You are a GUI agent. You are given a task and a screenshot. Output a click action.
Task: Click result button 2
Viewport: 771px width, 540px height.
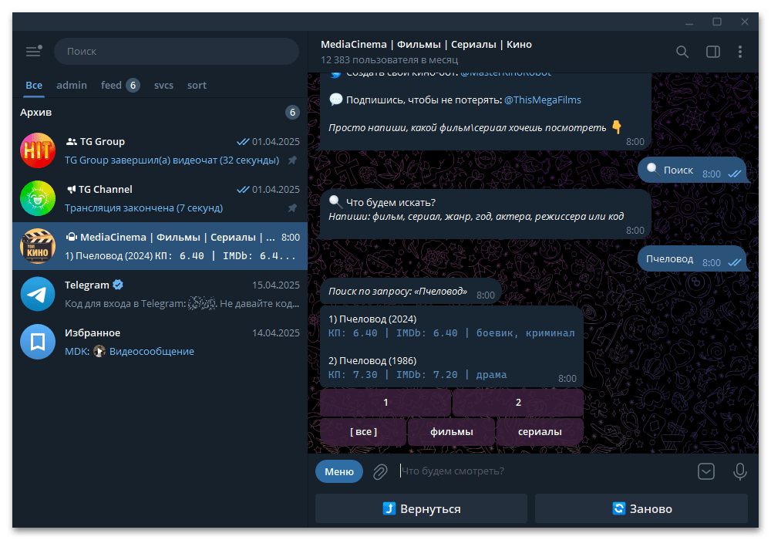pos(518,402)
